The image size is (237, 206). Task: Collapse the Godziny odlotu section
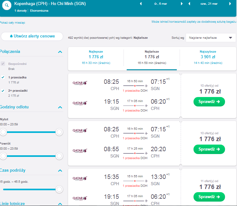pyautogui.click(x=60, y=107)
